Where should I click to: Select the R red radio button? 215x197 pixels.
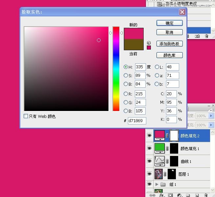click(126, 94)
